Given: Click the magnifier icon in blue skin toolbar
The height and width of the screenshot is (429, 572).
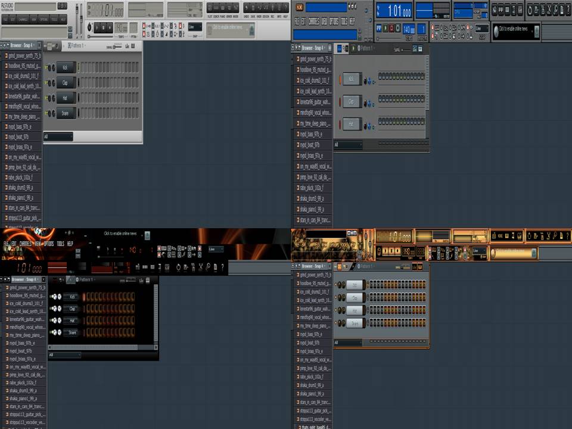Looking at the screenshot, I should (555, 10).
